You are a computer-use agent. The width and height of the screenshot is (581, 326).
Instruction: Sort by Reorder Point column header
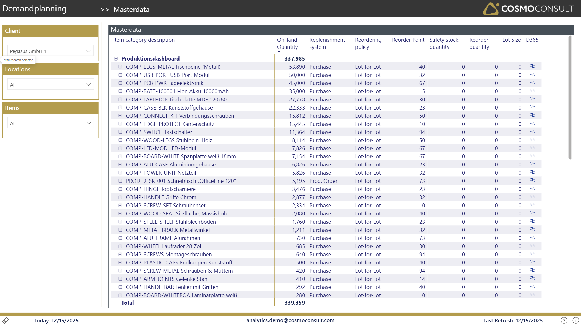point(408,40)
